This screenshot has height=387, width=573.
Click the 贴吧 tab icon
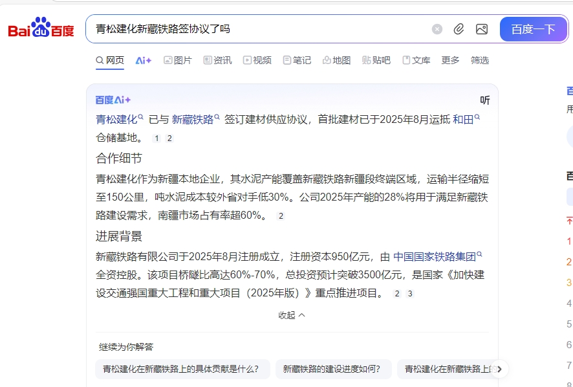367,60
